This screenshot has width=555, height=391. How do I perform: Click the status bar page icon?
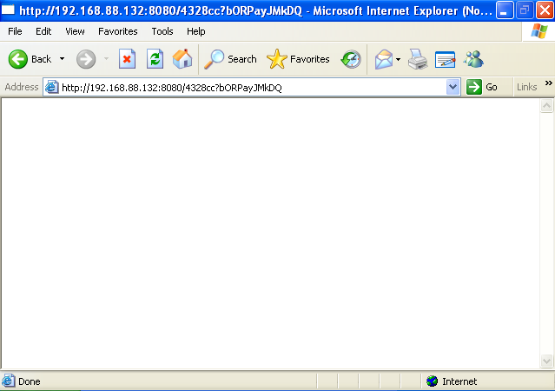pyautogui.click(x=8, y=381)
